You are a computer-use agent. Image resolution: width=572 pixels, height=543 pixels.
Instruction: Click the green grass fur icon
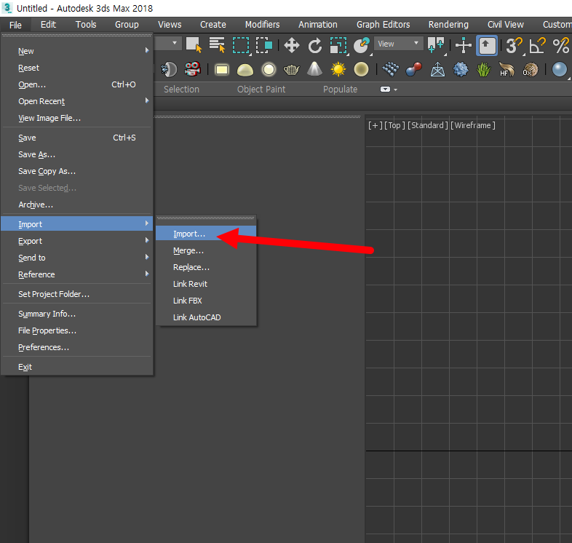click(484, 69)
